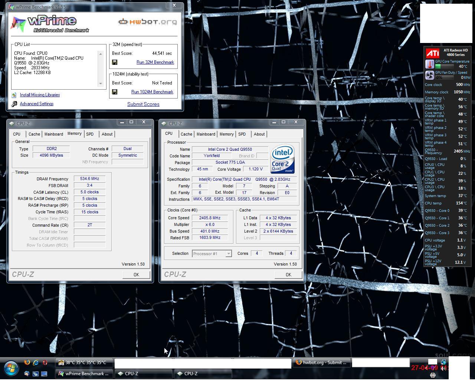The image size is (475, 380).
Task: Click the GPU Fan Duty 0% bar
Action: tap(444, 78)
